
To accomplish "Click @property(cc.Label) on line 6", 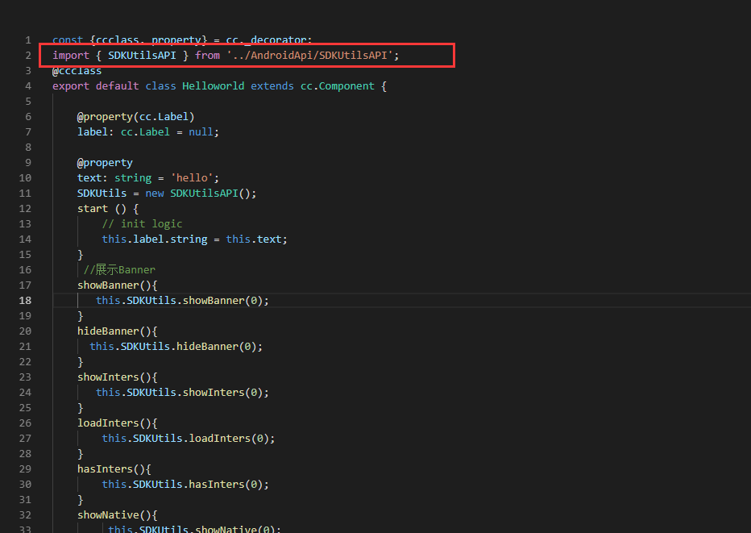I will pos(135,117).
